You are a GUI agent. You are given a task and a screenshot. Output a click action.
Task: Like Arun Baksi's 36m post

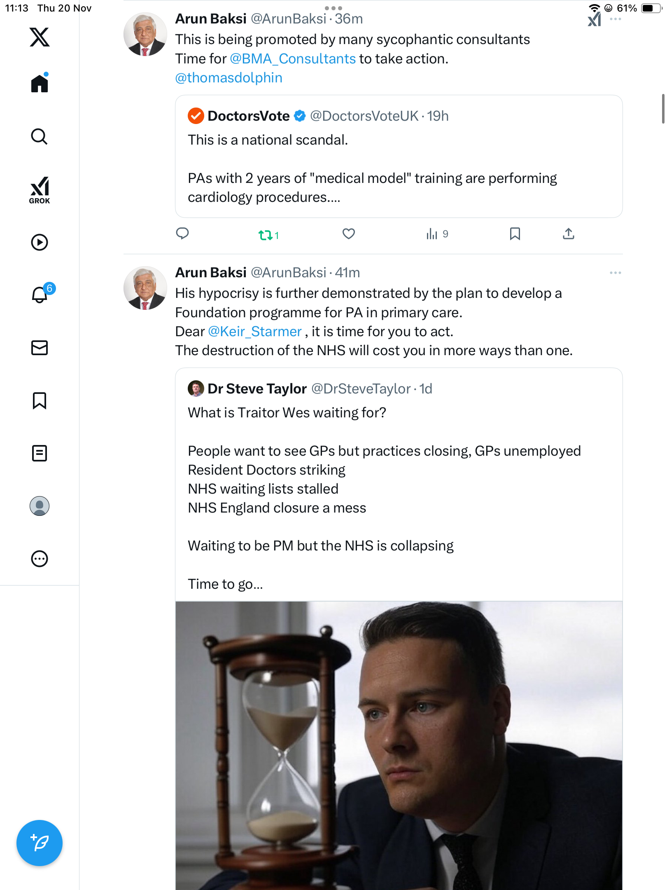pyautogui.click(x=349, y=234)
